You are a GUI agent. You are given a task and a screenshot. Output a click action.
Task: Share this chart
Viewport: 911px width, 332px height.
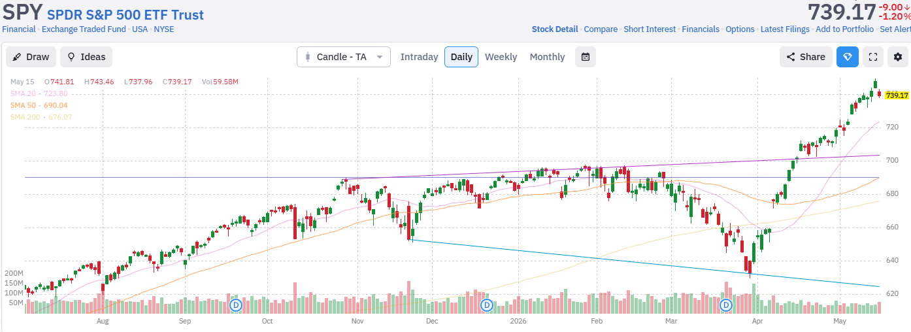pyautogui.click(x=806, y=57)
